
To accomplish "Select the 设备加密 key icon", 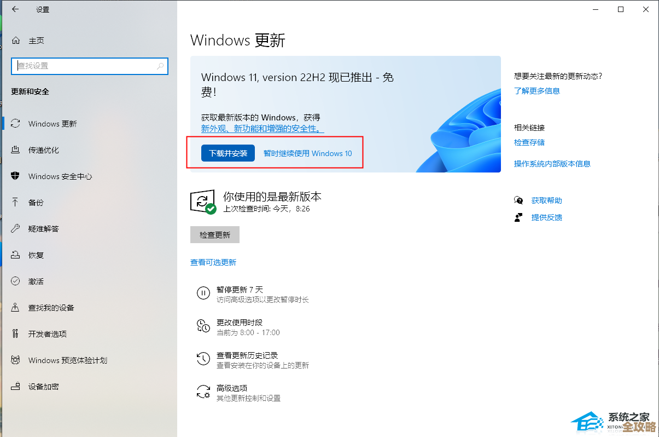I will point(16,386).
